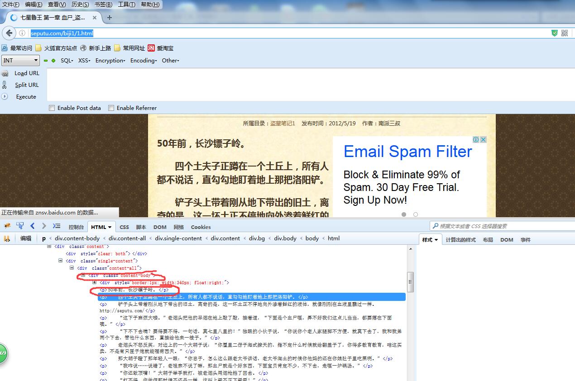Open the INT dropdown in HackBar
The width and height of the screenshot is (575, 381).
(x=21, y=60)
